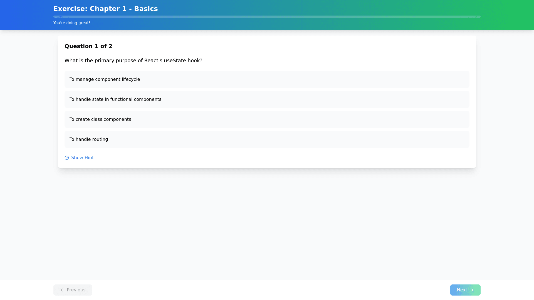Click the 'Exercise: Chapter 1 - Basics' title
Screen dimensions: 534x300
105,9
